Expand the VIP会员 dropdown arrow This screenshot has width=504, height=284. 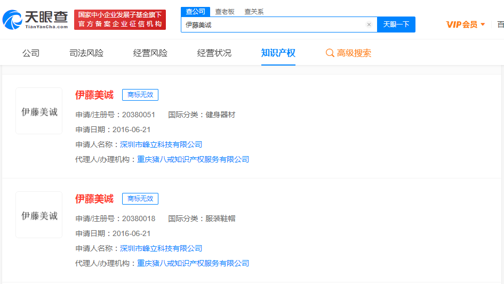[483, 25]
